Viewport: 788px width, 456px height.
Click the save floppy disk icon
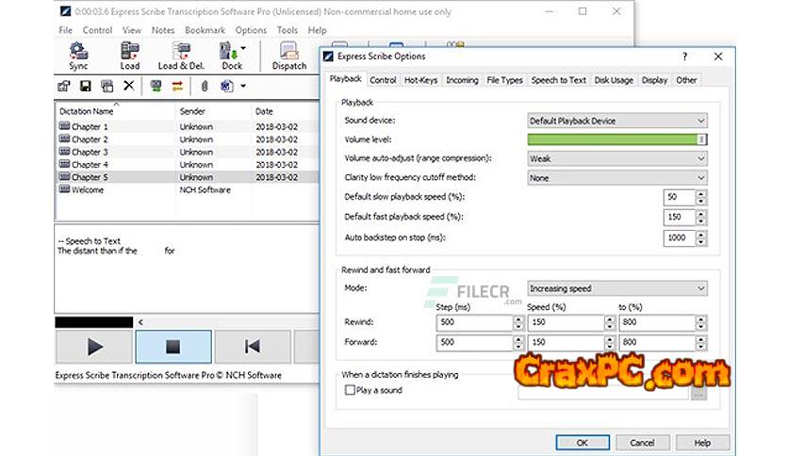tap(85, 86)
